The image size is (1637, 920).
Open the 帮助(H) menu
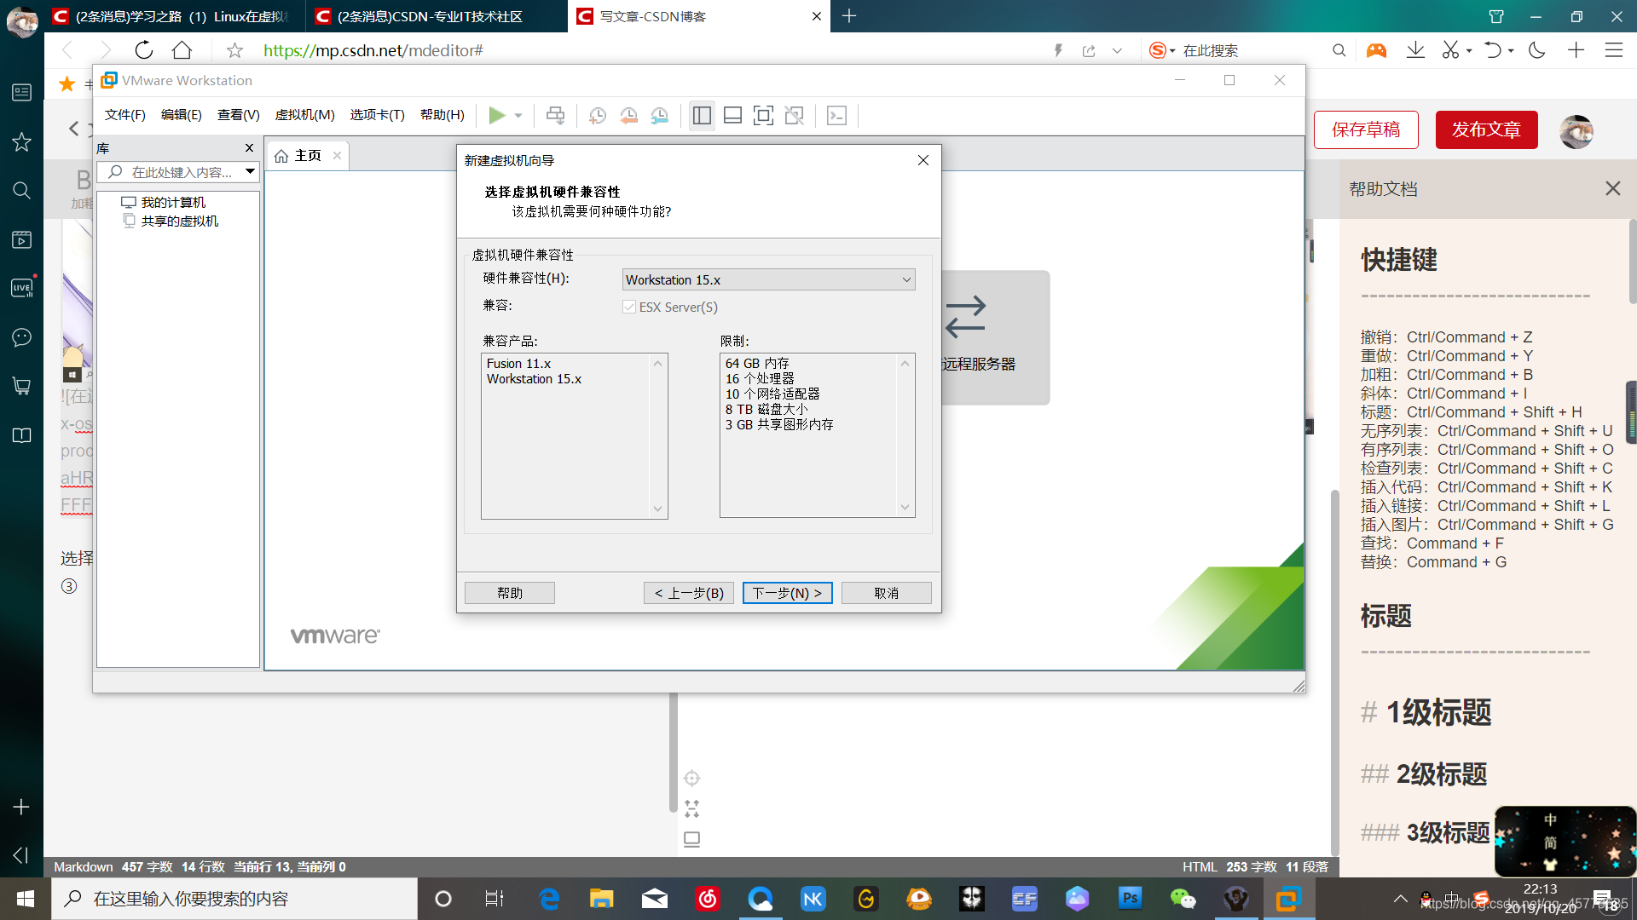pyautogui.click(x=440, y=115)
